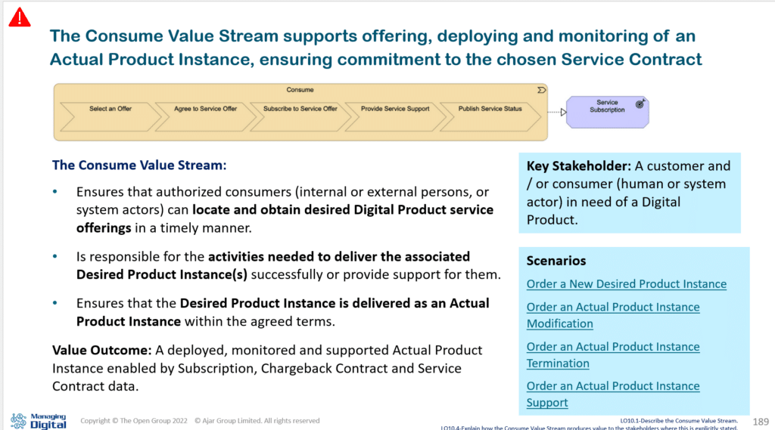Click bold 'Desired Product Instance is delivered' text
The image size is (775, 430).
tap(296, 303)
